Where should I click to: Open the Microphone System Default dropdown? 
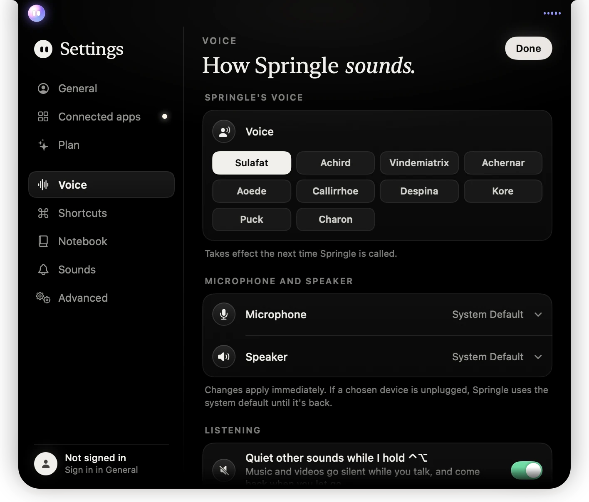click(x=497, y=315)
